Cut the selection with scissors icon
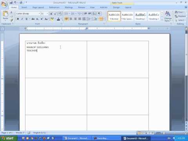Screen dimensions: 188x141 (x=11, y=13)
